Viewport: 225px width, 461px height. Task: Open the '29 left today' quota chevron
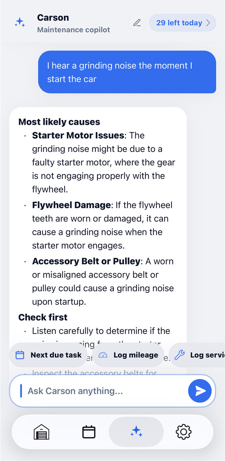tap(208, 23)
